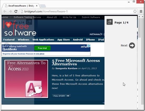The width and height of the screenshot is (145, 111).
Task: Open the About US link
Action: click(x=52, y=17)
